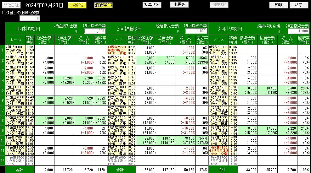This screenshot has height=173, width=311.
Task: Click the Sapporo 繰越損失金額 label
Action: point(66,26)
